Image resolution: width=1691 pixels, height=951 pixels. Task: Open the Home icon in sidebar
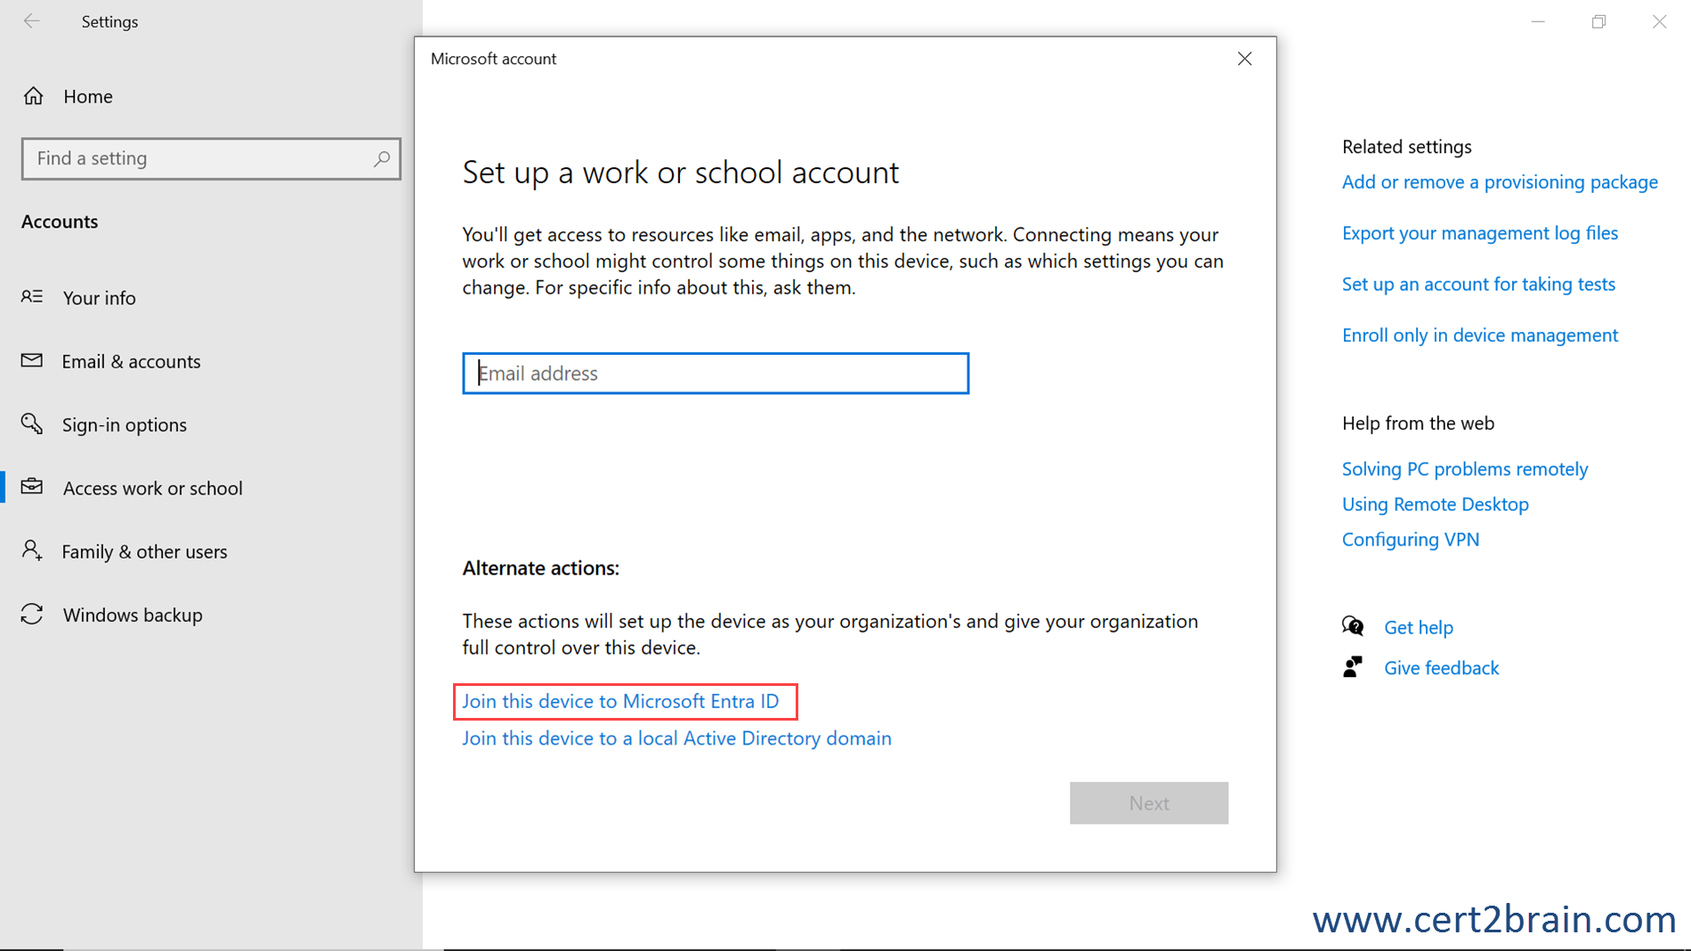click(x=34, y=96)
